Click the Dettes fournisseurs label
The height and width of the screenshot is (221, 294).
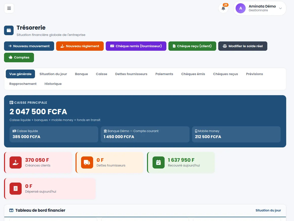point(111,165)
